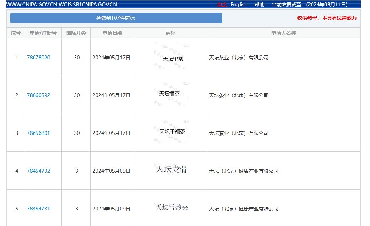Select applicant 天坛茶业（北京）有限公司 in row 1

[x=239, y=58]
